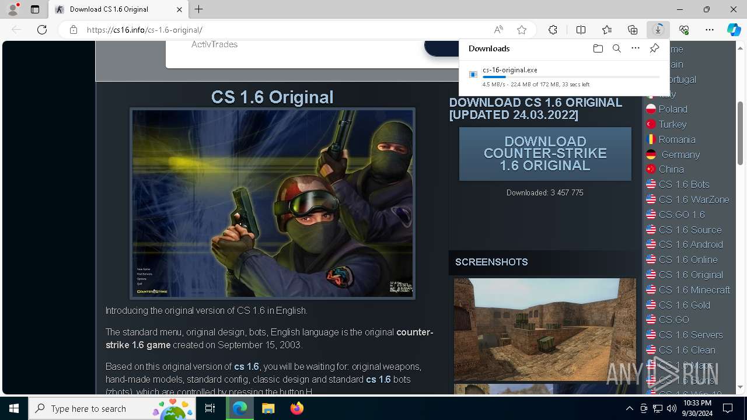Image resolution: width=747 pixels, height=420 pixels.
Task: Refresh the current page
Action: 42,30
